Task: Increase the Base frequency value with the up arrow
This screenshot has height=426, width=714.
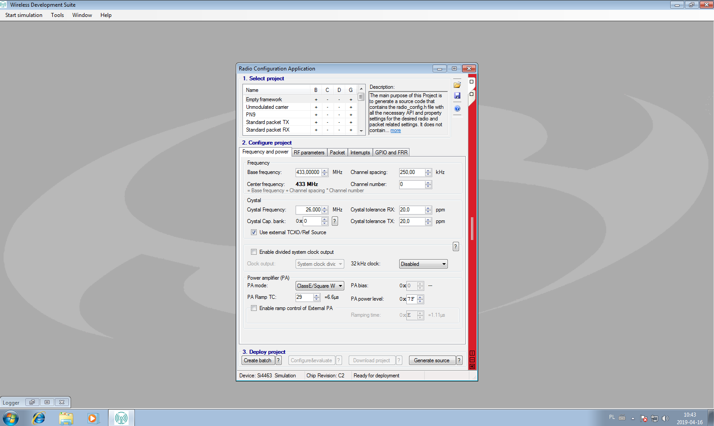Action: coord(325,170)
